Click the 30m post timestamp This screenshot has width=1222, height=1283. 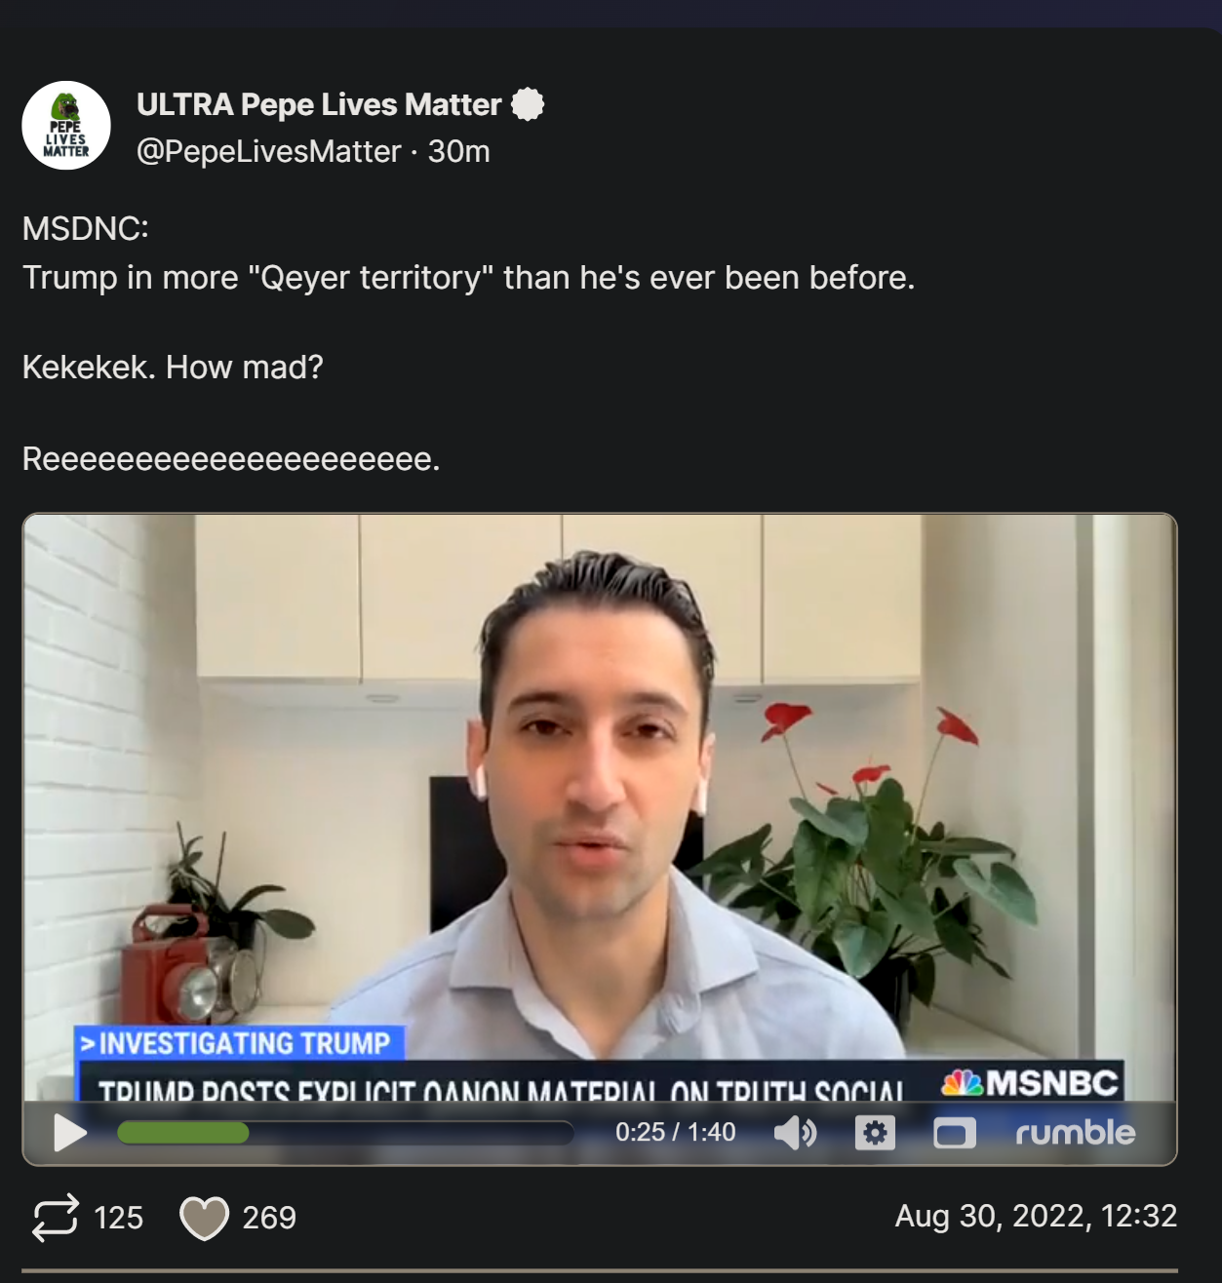(458, 151)
